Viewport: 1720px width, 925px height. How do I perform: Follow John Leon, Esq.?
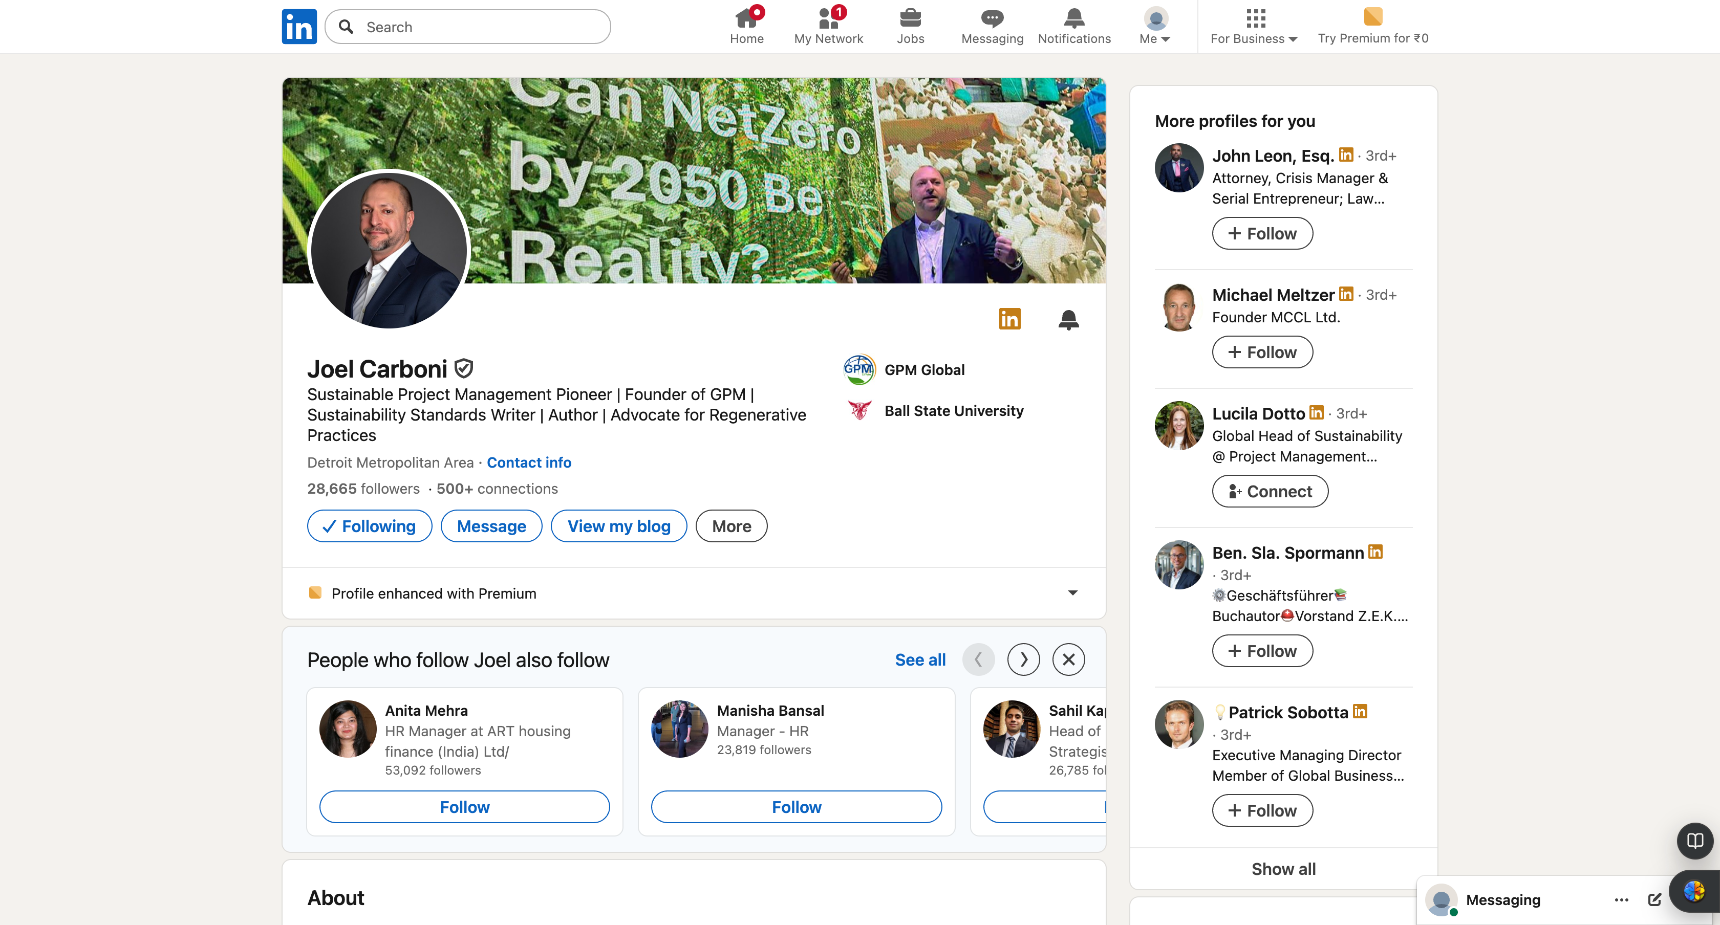(1262, 234)
